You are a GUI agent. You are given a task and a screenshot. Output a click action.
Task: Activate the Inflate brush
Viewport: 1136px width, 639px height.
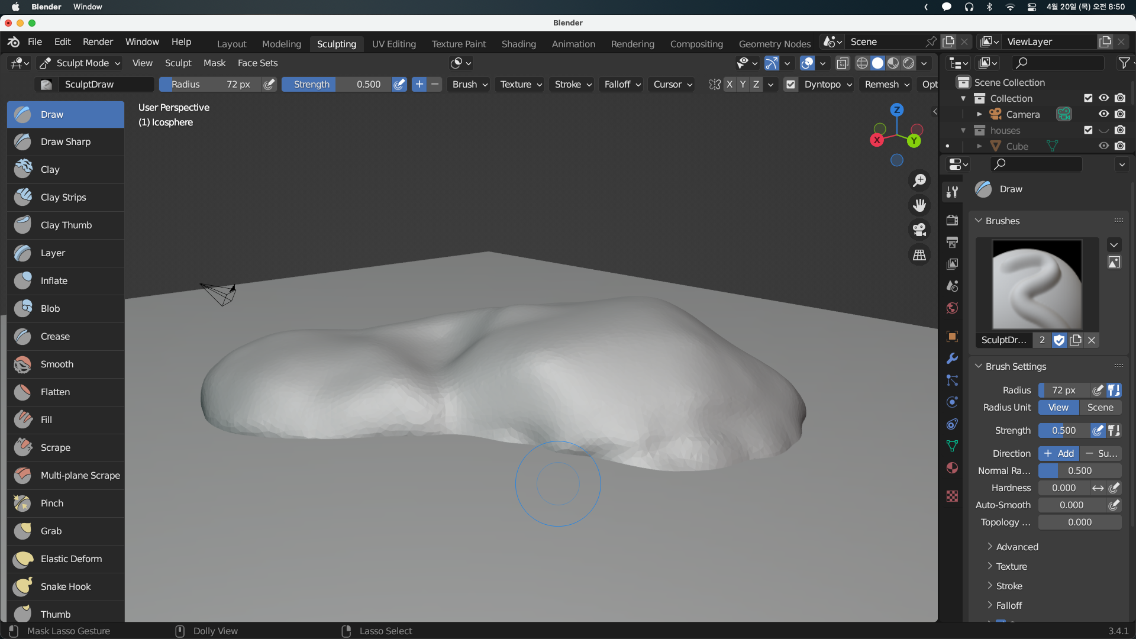point(66,281)
